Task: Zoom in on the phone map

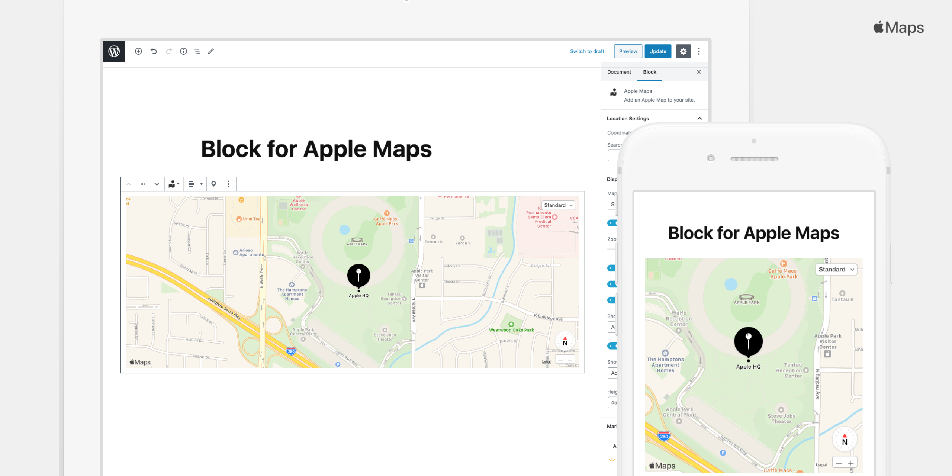Action: point(851,463)
